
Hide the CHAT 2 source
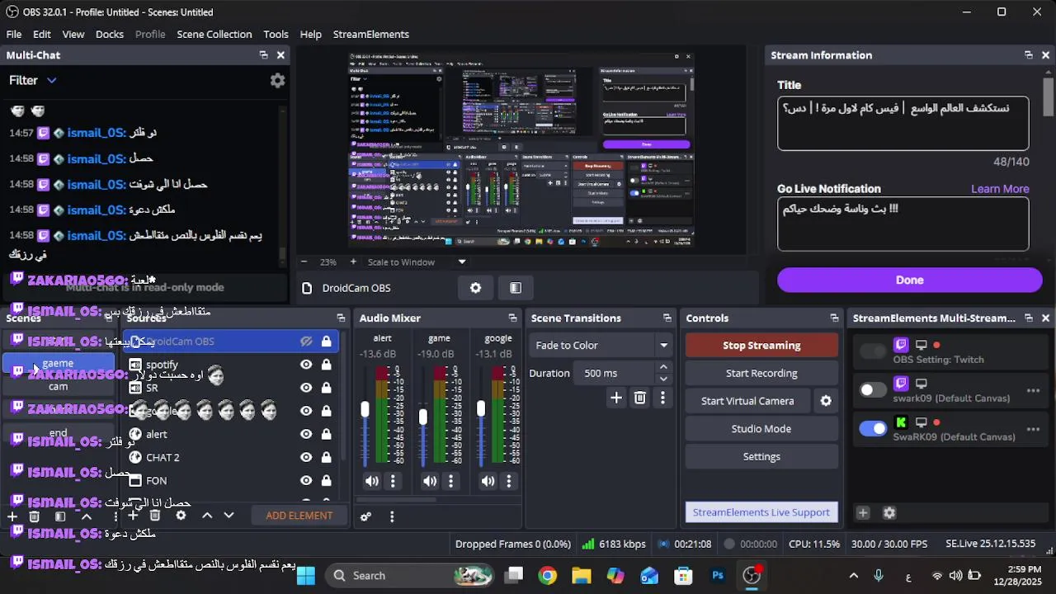pyautogui.click(x=306, y=457)
